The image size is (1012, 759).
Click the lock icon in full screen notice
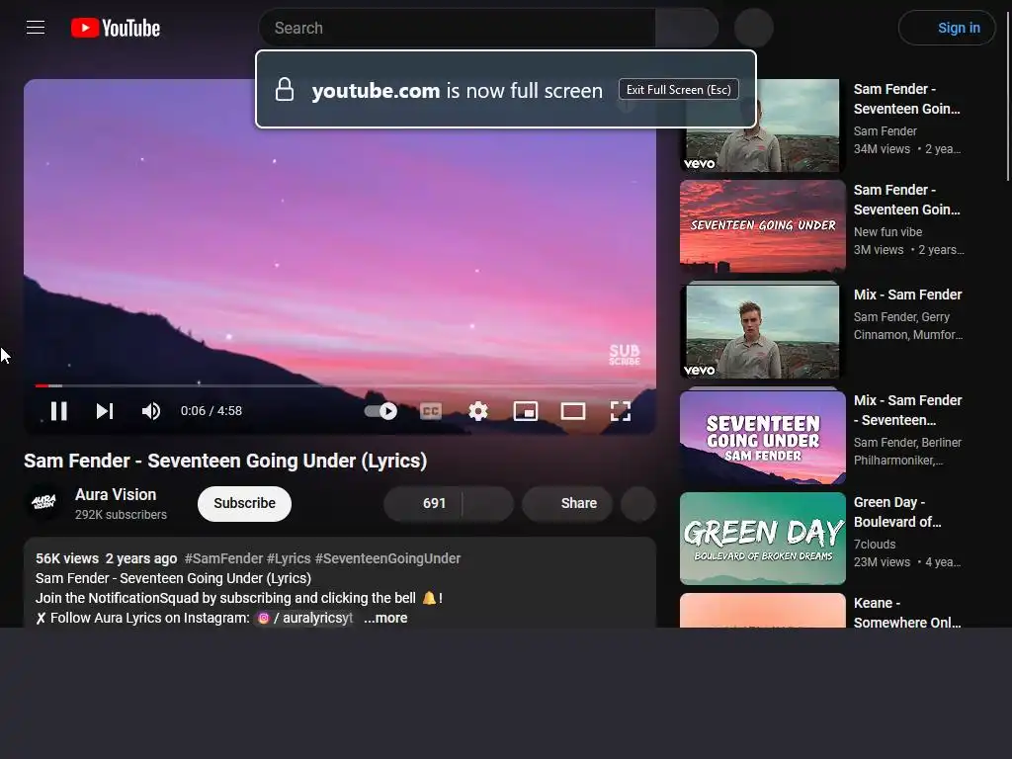tap(285, 90)
